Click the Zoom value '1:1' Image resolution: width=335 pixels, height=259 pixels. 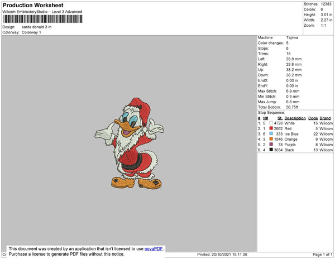tap(323, 26)
